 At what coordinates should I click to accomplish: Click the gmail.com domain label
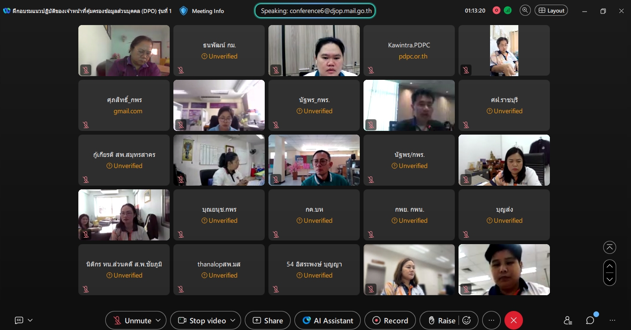pos(128,111)
